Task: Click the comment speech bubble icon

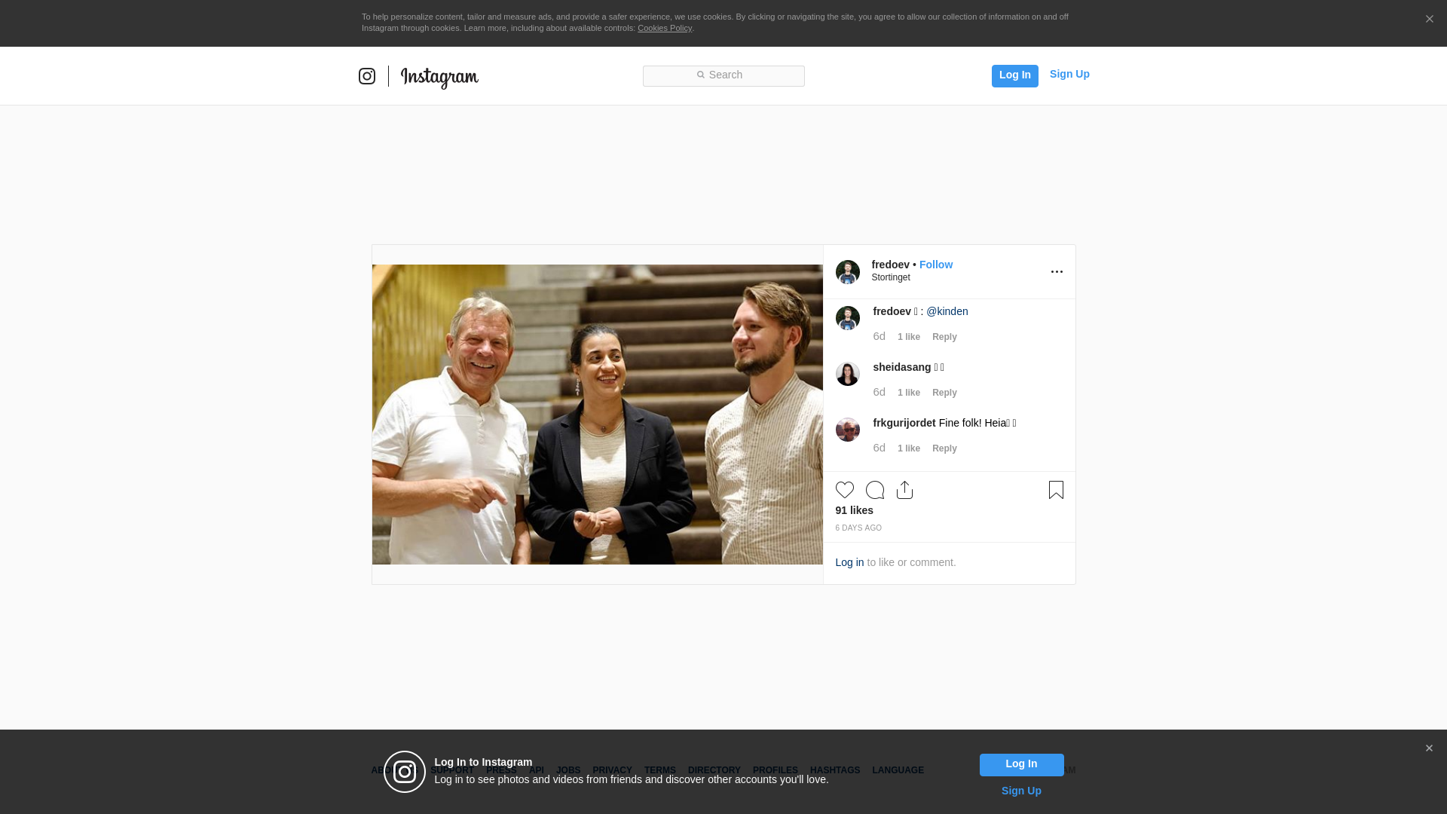Action: pyautogui.click(x=875, y=490)
